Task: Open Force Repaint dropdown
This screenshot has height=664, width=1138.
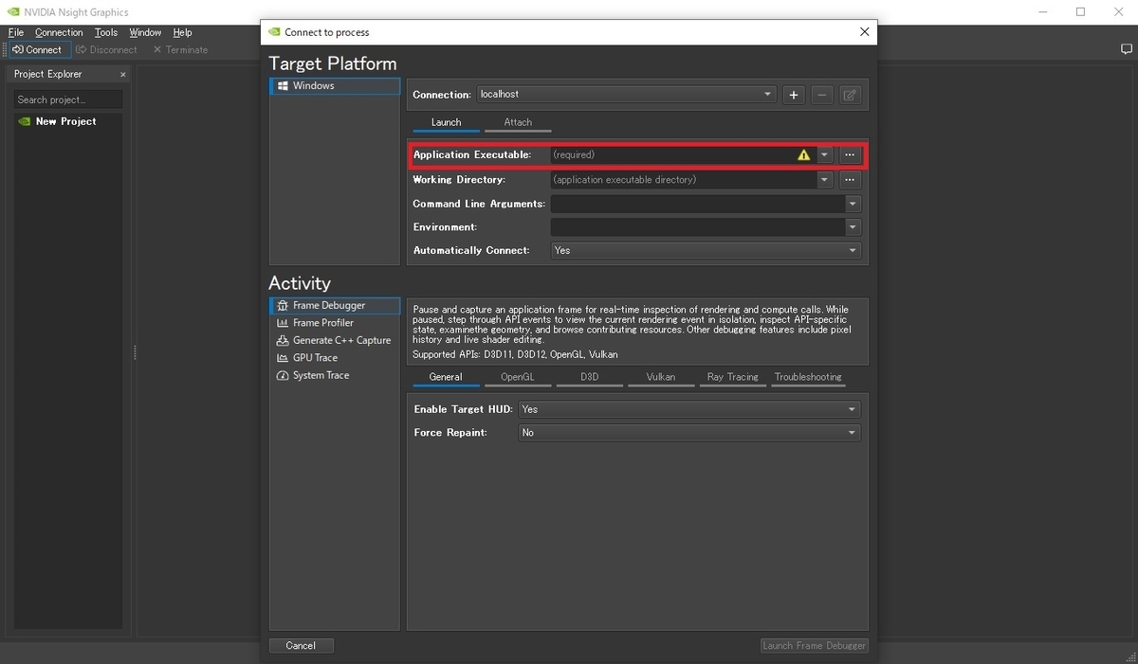Action: pyautogui.click(x=689, y=433)
